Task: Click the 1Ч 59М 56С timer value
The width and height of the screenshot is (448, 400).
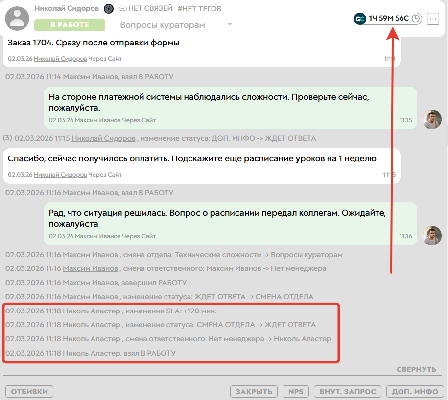Action: [389, 18]
